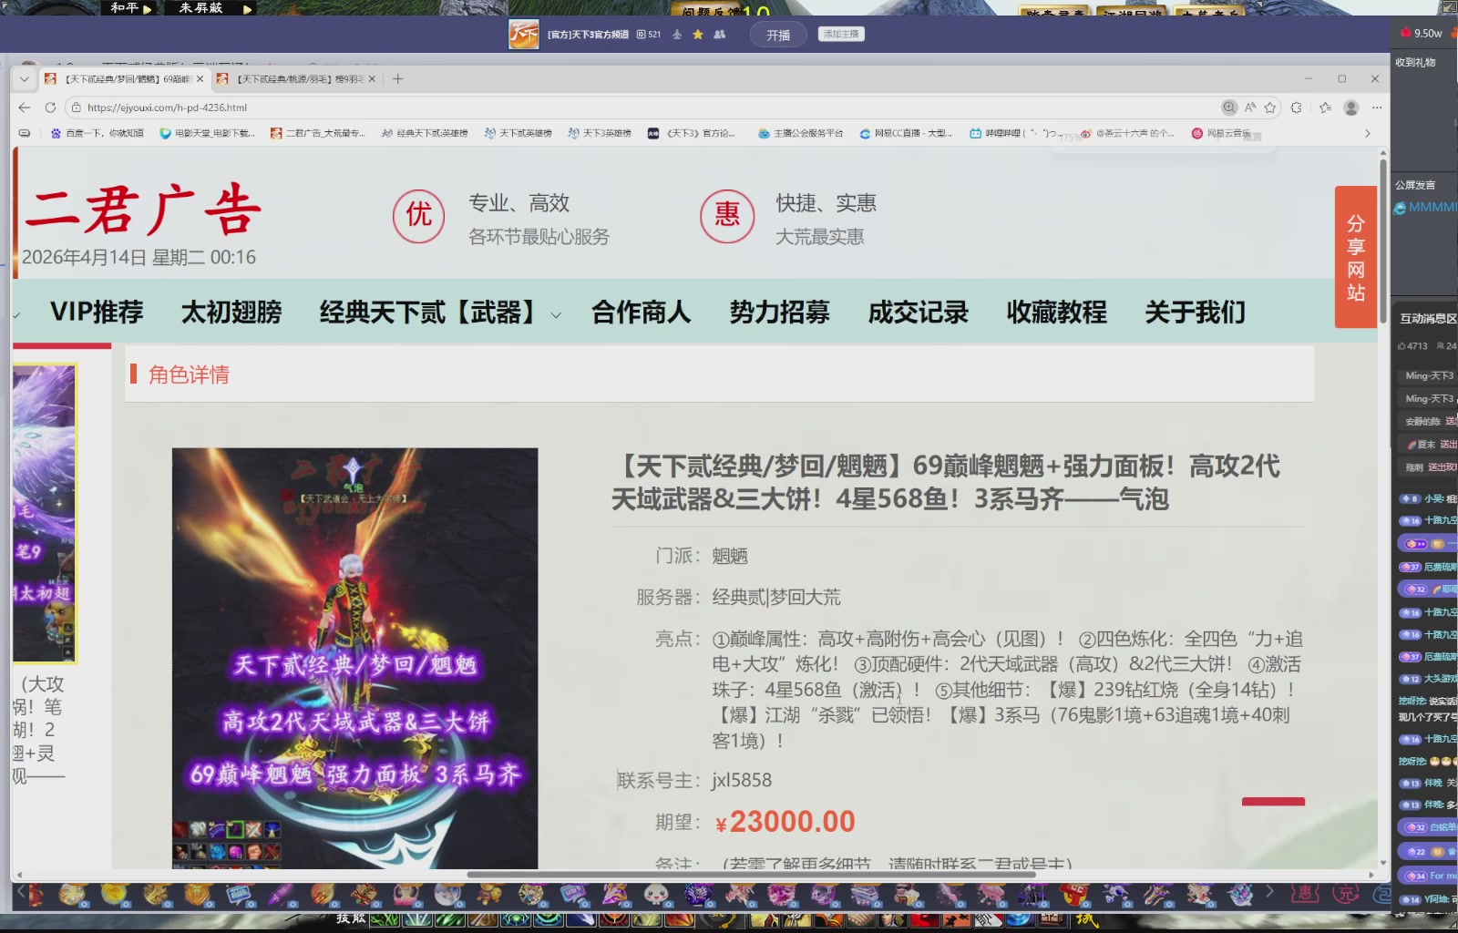1458x933 pixels.
Task: Select the star favorite icon beside the address bar
Action: (x=1269, y=107)
